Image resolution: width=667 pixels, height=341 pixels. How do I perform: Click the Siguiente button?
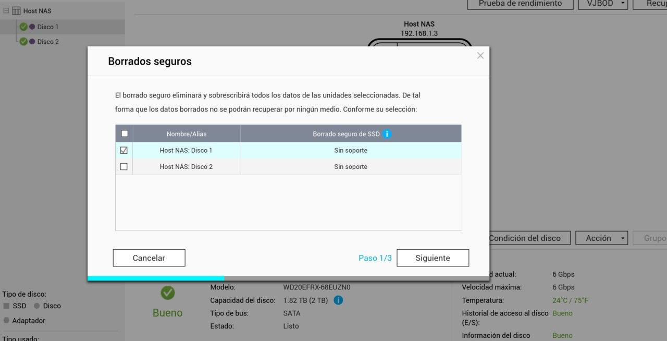pyautogui.click(x=433, y=258)
